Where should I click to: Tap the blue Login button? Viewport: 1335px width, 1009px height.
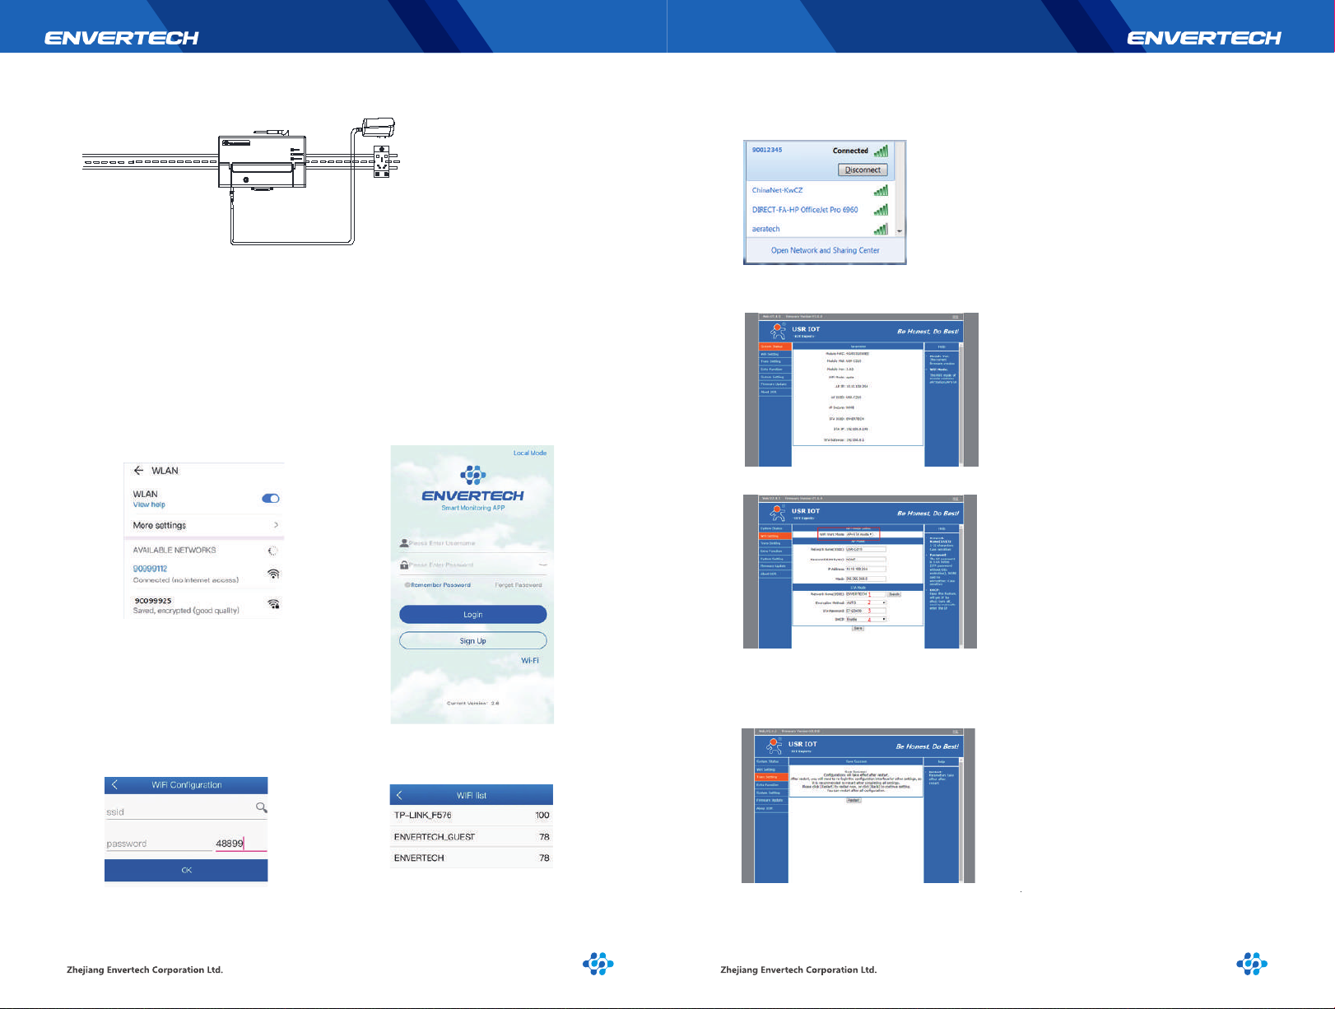pos(473,614)
